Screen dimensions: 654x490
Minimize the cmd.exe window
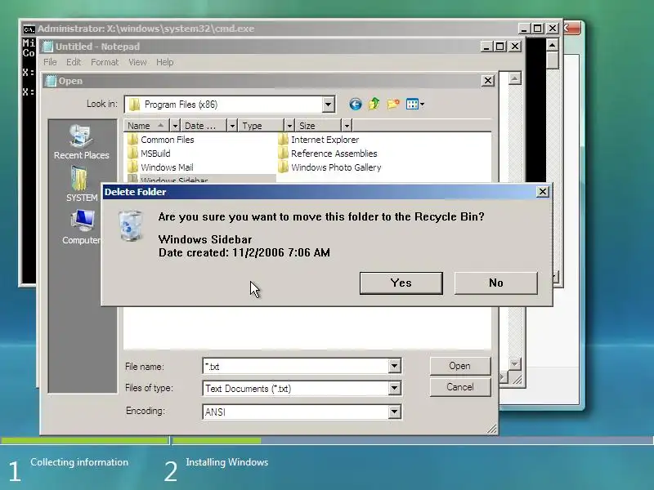point(523,29)
